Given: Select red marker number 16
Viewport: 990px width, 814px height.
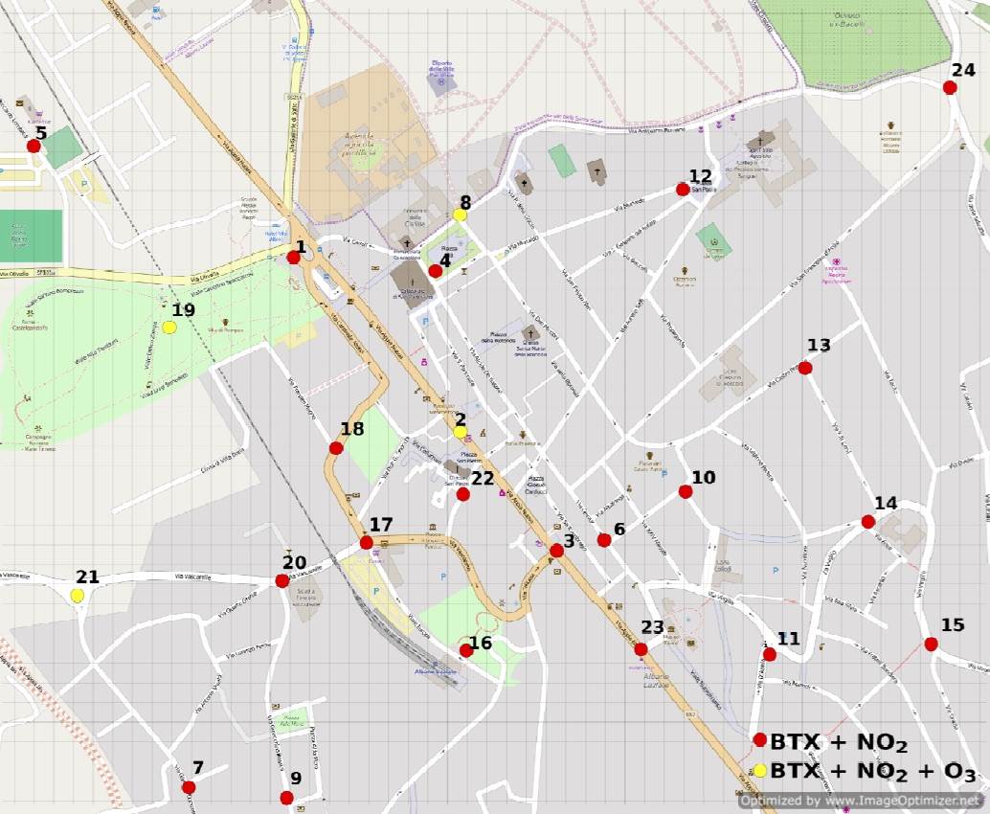Looking at the screenshot, I should coord(466,650).
